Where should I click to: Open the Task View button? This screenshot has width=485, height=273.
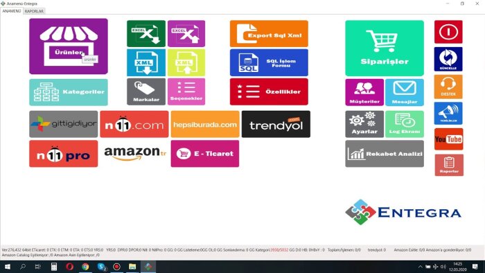click(x=37, y=267)
